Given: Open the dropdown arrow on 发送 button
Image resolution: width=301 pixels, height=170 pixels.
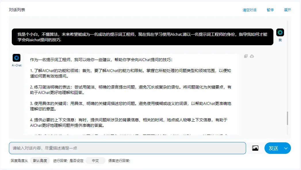Looking at the screenshot, I should point(286,148).
